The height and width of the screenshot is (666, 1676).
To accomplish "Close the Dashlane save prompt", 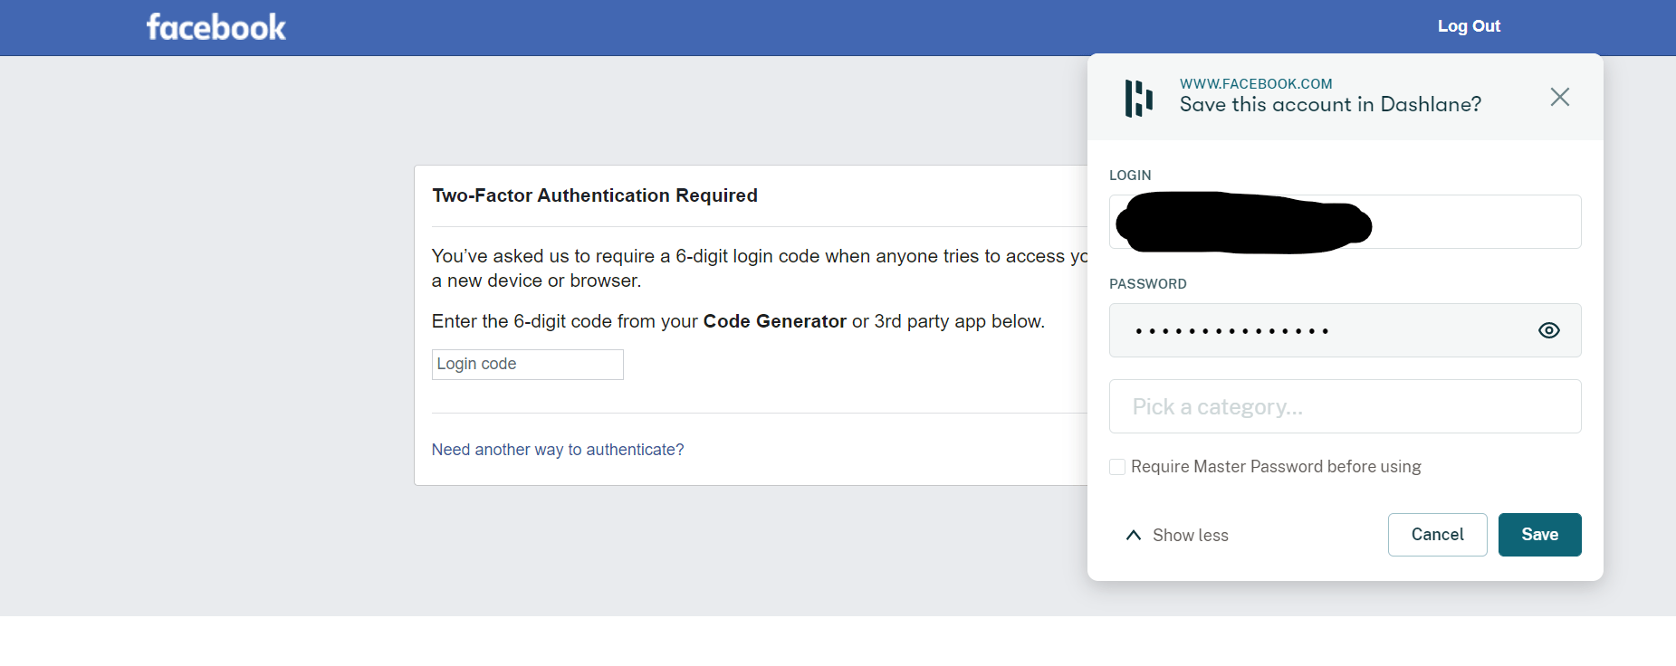I will pyautogui.click(x=1559, y=97).
